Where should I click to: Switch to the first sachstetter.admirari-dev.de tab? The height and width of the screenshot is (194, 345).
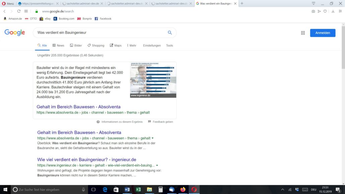coord(82,4)
